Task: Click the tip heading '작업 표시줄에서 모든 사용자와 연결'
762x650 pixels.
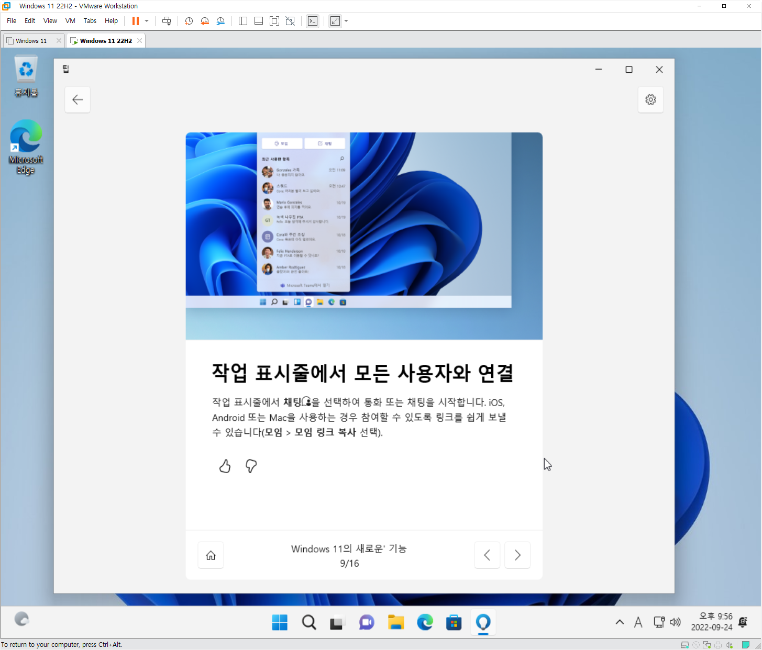Action: (x=362, y=373)
